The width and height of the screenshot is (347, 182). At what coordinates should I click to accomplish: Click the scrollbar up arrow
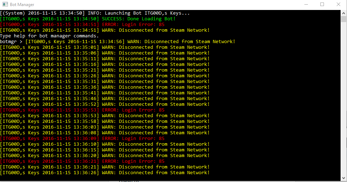coord(344,13)
